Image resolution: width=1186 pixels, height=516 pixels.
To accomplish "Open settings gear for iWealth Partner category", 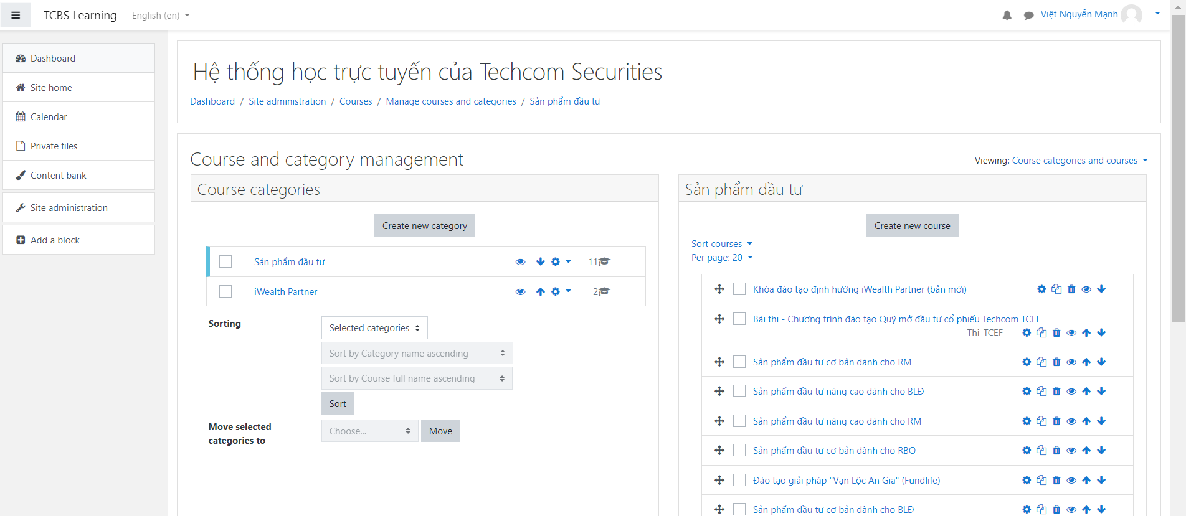I will [x=556, y=291].
